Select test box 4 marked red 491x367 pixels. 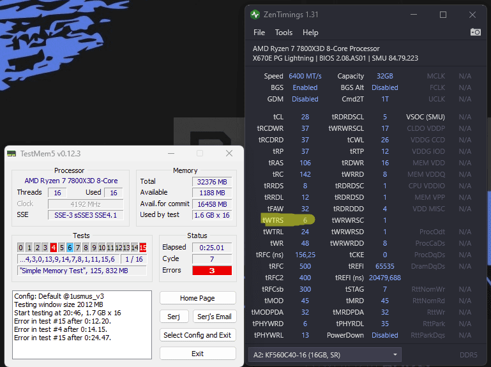click(x=53, y=248)
